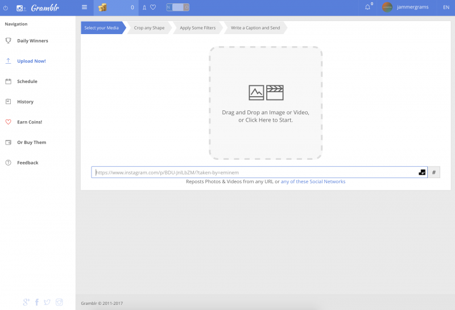Screen dimensions: 455x310
Task: Click the Daily Winners trophy icon
Action: point(9,40)
